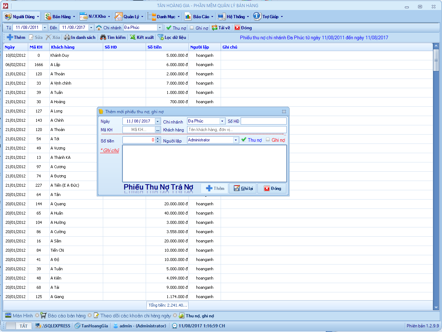Click the Thêm add-record toolbar icon
Viewport: 442px width, 332px height.
tap(10, 37)
